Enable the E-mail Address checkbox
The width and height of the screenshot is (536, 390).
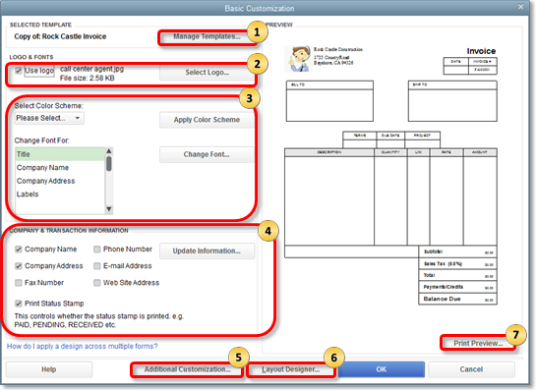tap(97, 266)
